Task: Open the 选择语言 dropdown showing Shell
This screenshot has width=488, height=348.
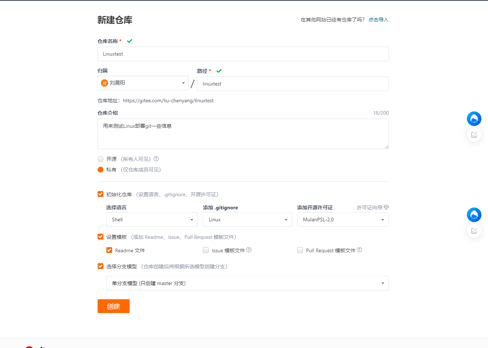Action: pos(152,220)
